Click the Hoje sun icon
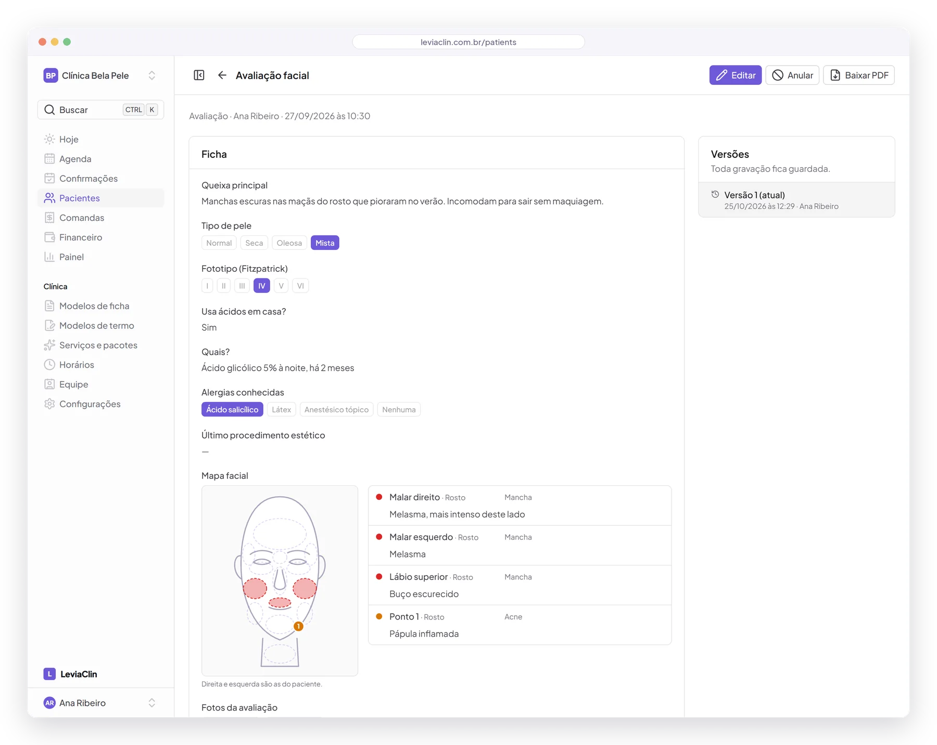This screenshot has height=745, width=937. [49, 139]
